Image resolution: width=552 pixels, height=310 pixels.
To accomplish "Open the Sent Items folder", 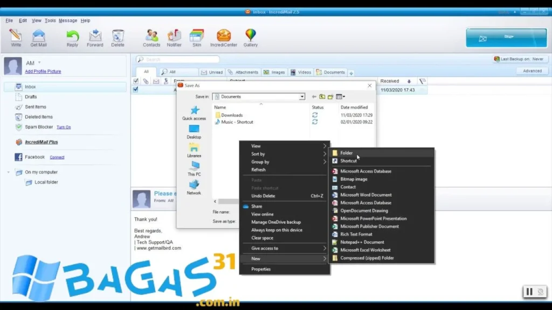I will pos(35,107).
